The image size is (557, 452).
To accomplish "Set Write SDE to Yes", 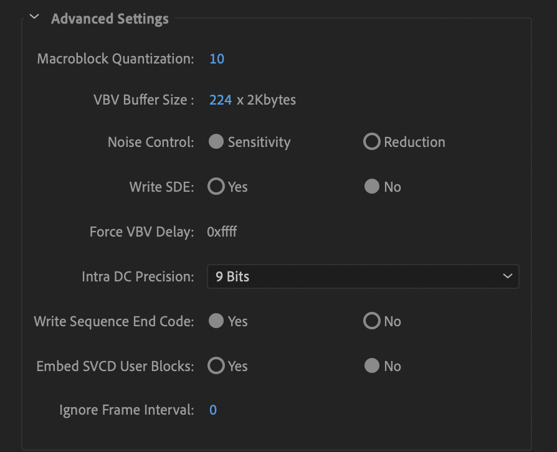I will pos(216,186).
